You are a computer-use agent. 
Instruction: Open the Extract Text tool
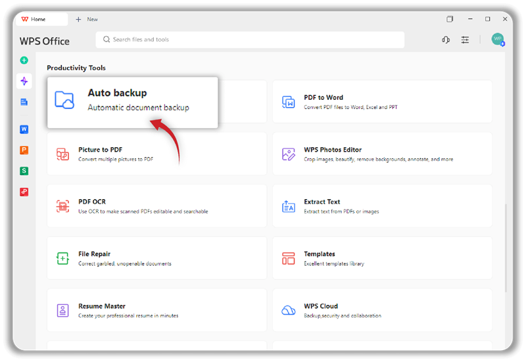(x=382, y=206)
